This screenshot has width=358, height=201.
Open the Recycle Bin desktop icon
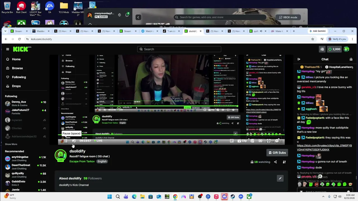coord(7,8)
